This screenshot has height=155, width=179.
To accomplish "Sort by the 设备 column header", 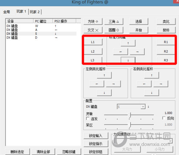I will (20, 21).
